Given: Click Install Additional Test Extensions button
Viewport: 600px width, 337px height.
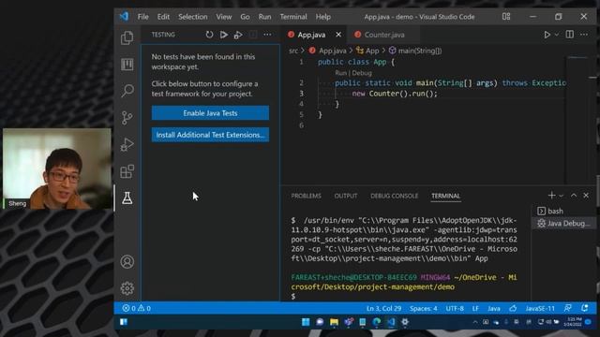Looking at the screenshot, I should click(x=210, y=135).
